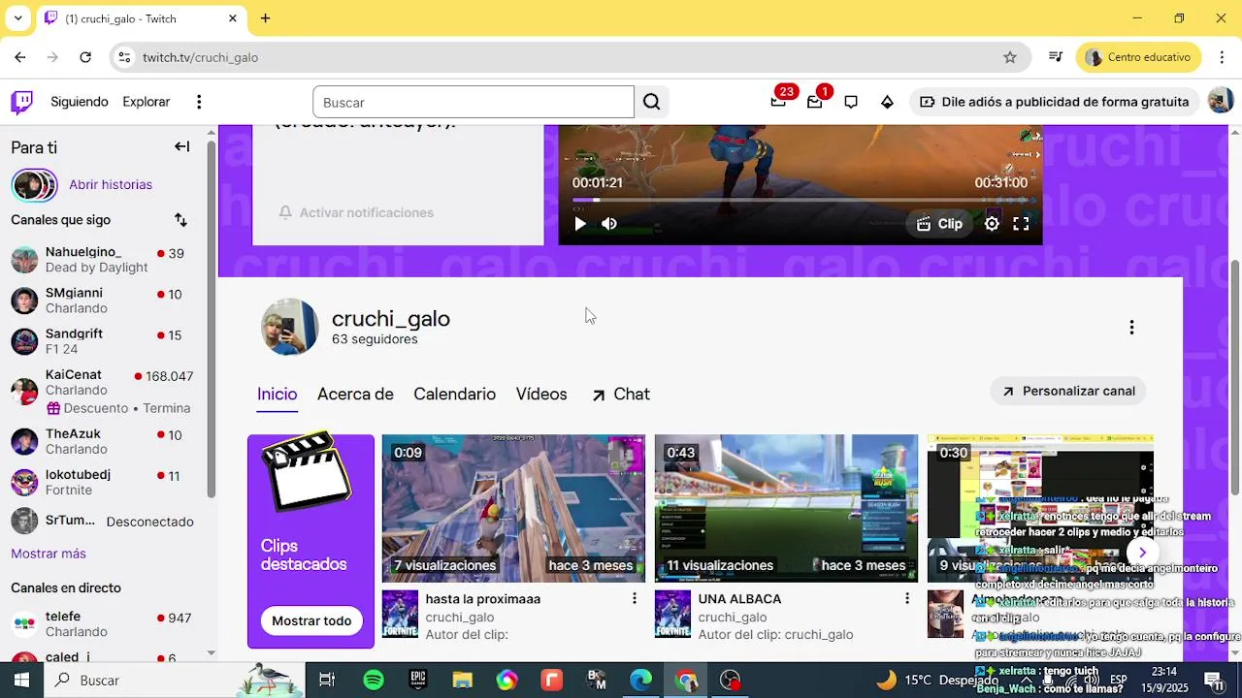Open Epic Games Launcher from taskbar
The width and height of the screenshot is (1242, 698).
[x=418, y=681]
